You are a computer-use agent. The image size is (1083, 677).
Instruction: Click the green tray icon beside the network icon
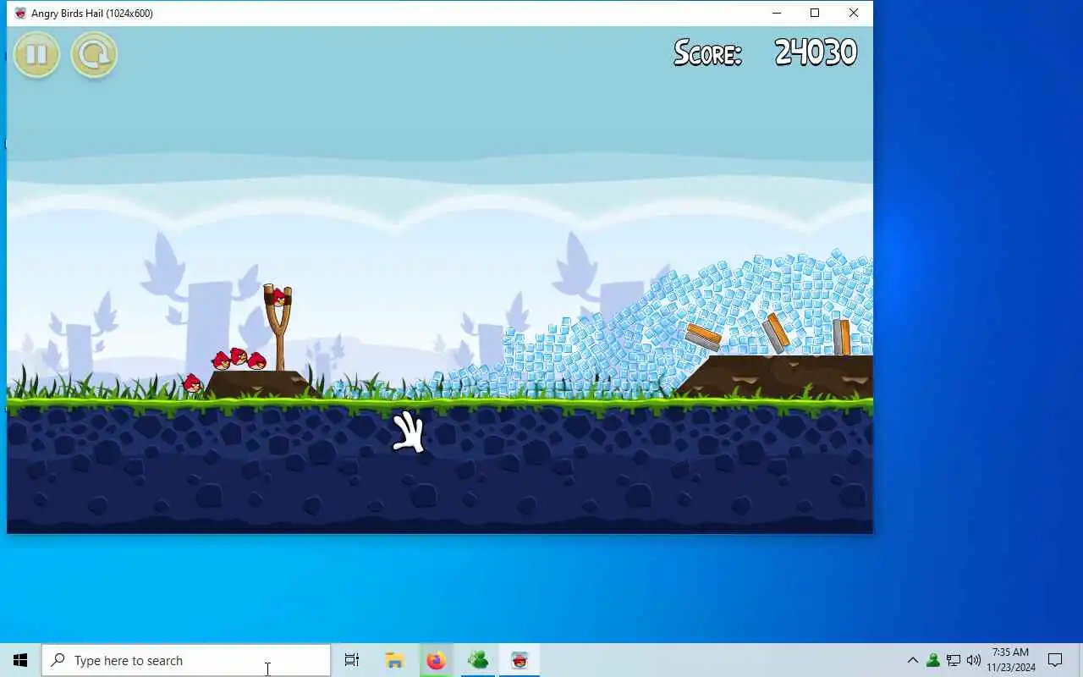point(932,660)
